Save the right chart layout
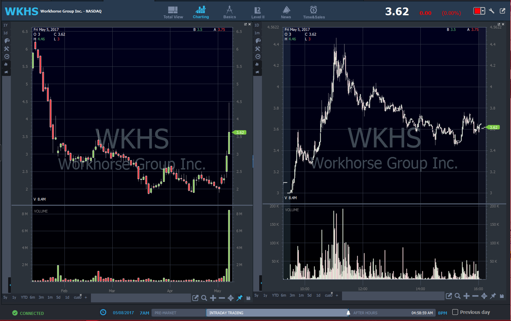Viewport: 511px width, 321px height. [x=502, y=296]
